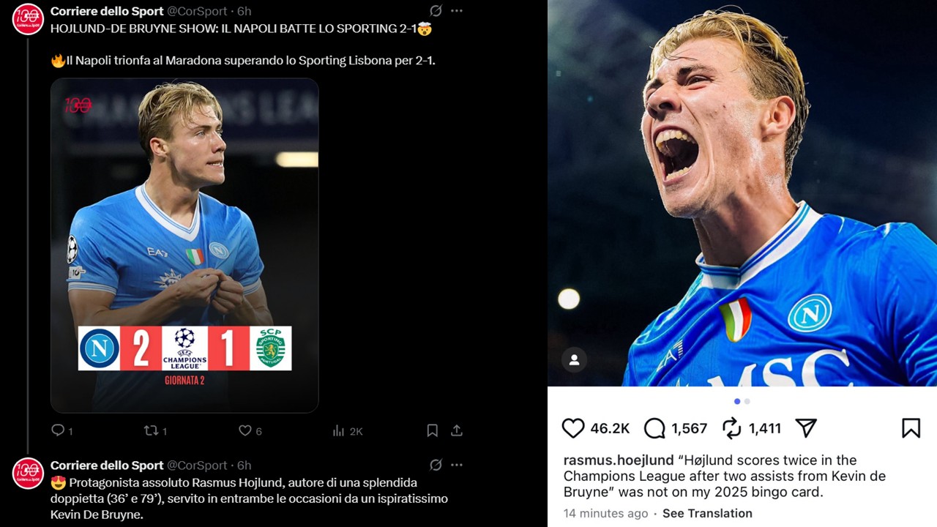937x527 pixels.
Task: Like the Instagram post with heart icon
Action: click(x=573, y=428)
